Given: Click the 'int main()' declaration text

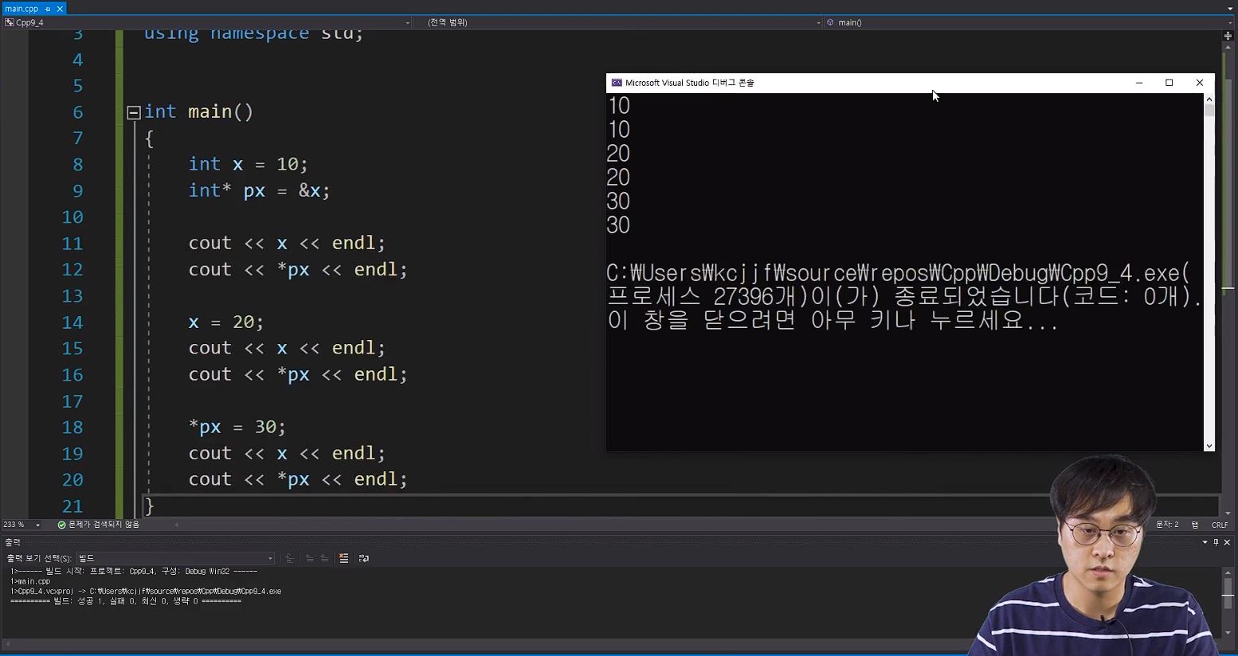Looking at the screenshot, I should point(198,111).
